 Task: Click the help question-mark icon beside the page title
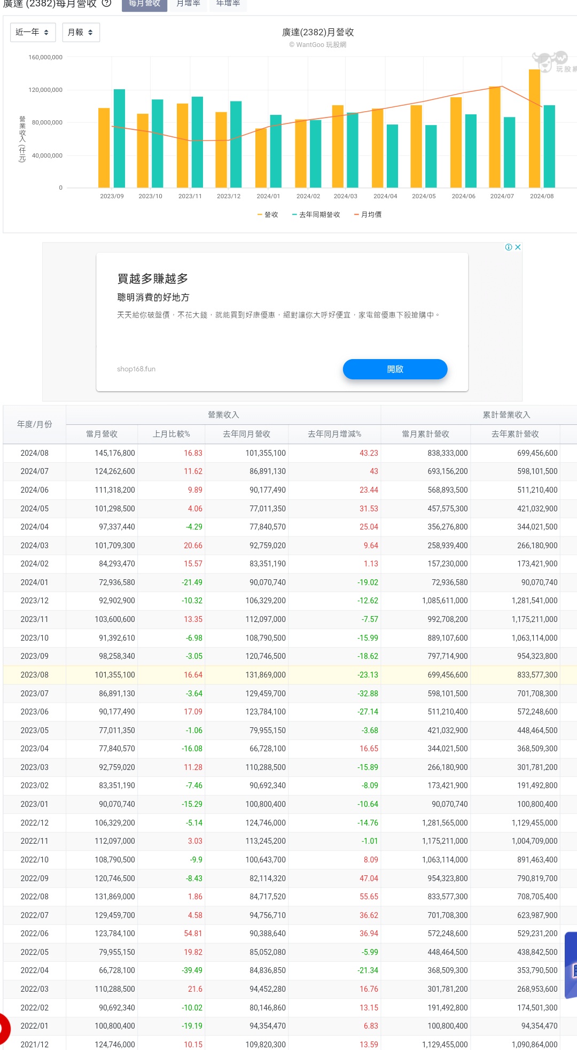point(106,3)
